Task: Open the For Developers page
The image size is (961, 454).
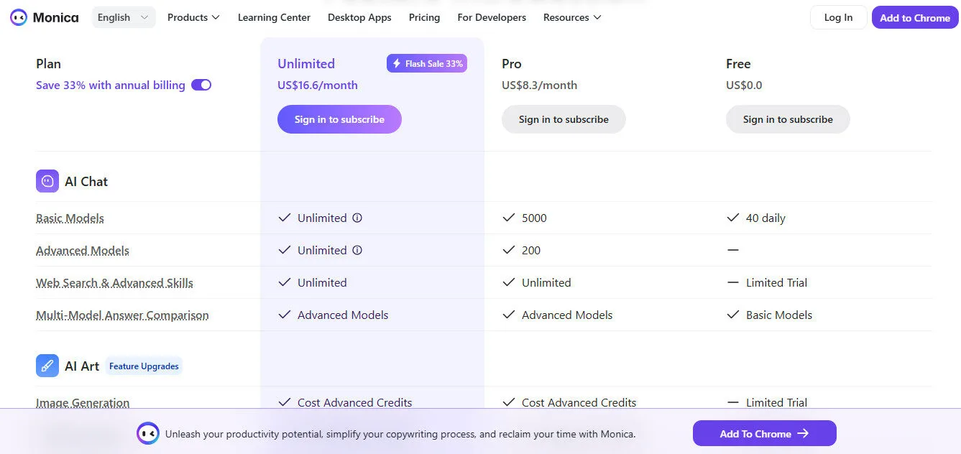Action: pyautogui.click(x=492, y=17)
